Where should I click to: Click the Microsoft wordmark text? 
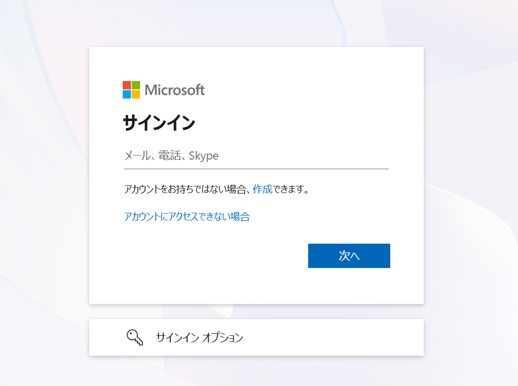174,90
